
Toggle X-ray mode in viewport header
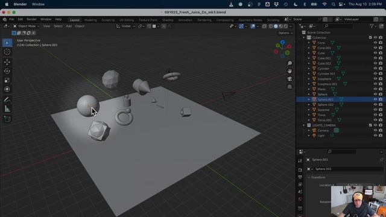coord(264,26)
